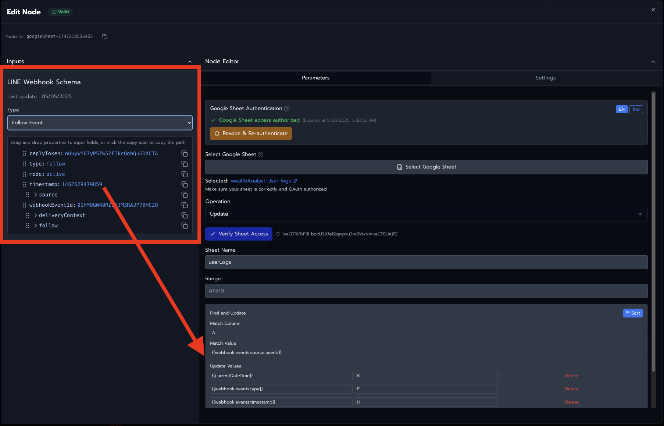Click Revoke & Re-authenticate button

pyautogui.click(x=251, y=134)
